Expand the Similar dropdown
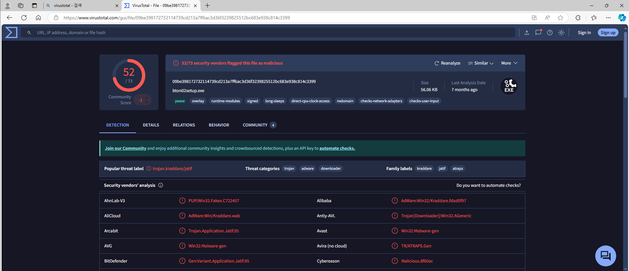The width and height of the screenshot is (629, 271). (481, 63)
